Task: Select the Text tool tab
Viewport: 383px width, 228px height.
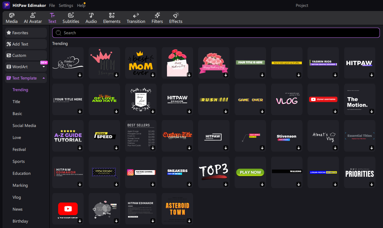Action: (52, 18)
